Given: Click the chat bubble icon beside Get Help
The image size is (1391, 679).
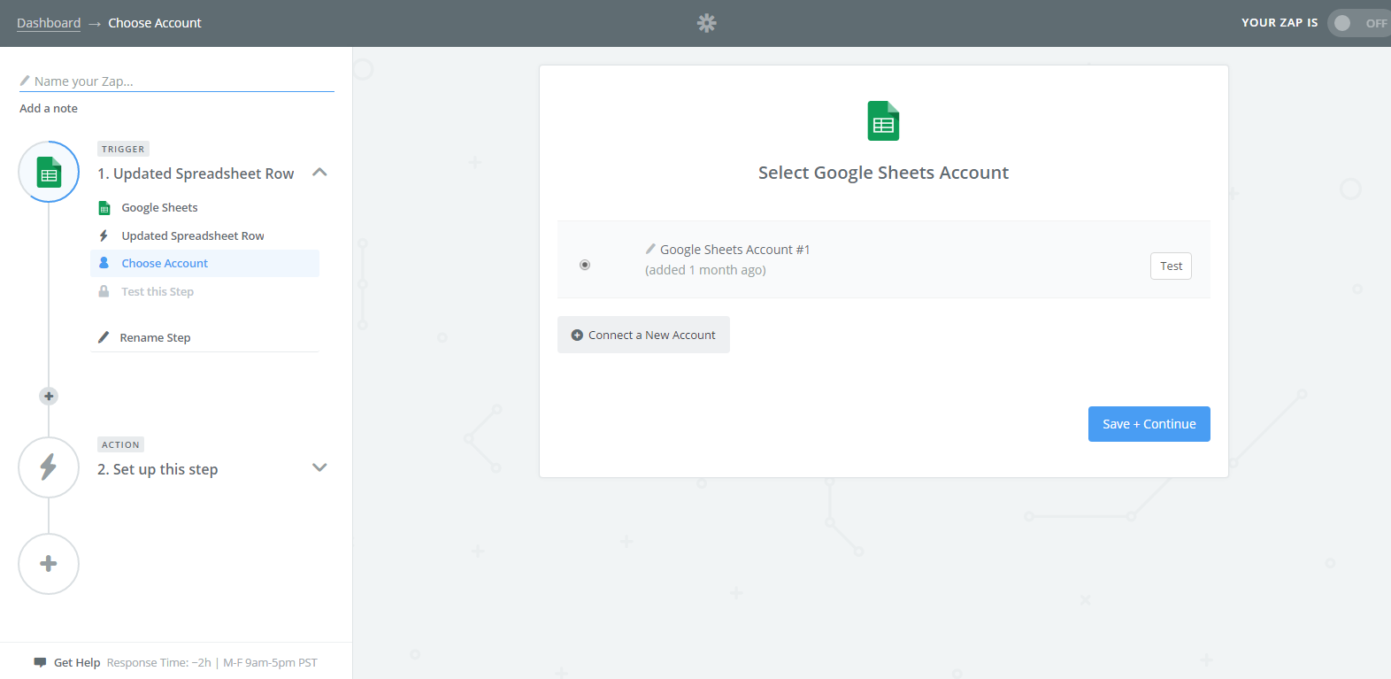Looking at the screenshot, I should tap(40, 662).
